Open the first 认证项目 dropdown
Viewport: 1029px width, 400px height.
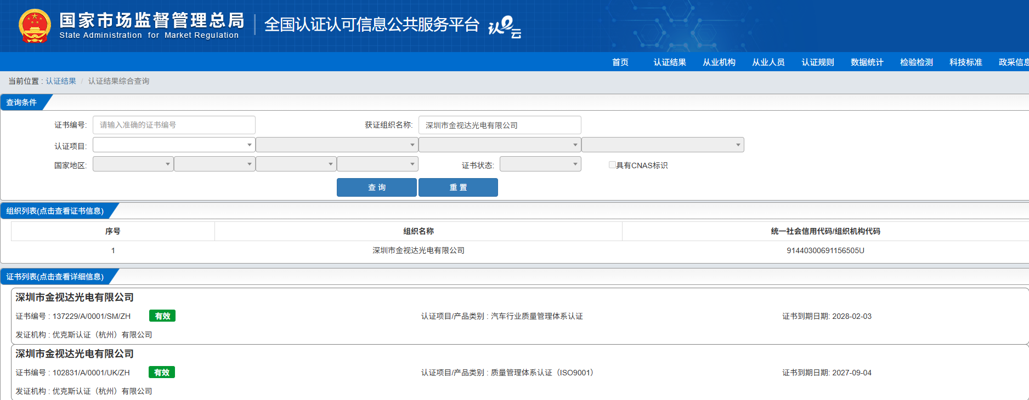click(173, 145)
